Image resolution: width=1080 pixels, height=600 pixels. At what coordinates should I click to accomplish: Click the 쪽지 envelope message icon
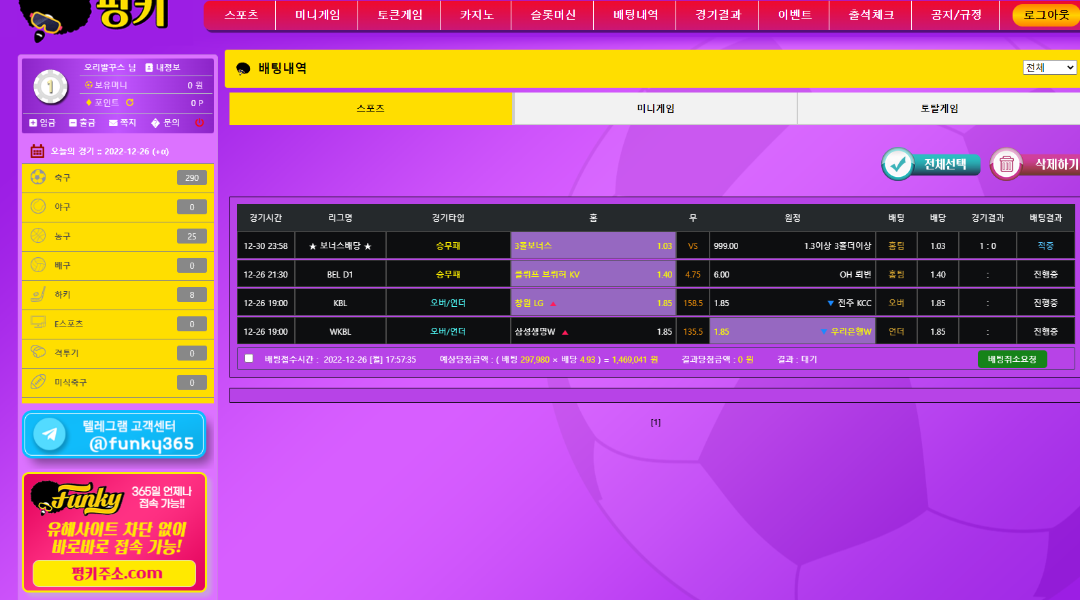[x=113, y=123]
